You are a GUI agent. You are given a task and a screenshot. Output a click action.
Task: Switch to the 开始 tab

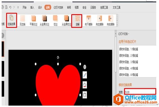tap(24, 7)
